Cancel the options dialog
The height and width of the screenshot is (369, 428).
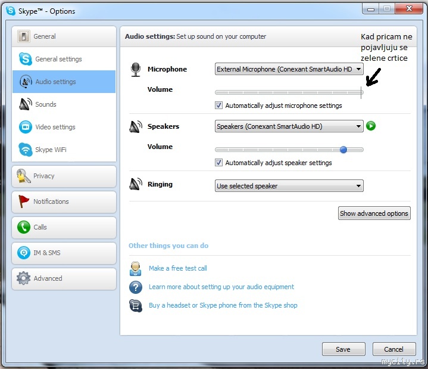pos(394,349)
